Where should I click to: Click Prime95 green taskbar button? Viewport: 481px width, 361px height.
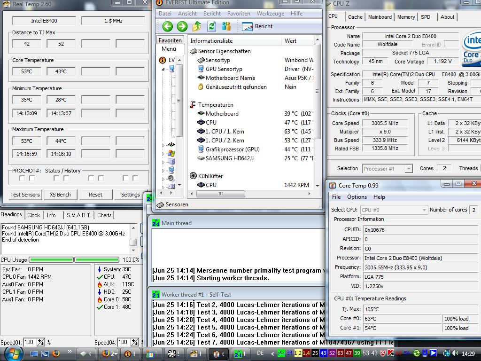[x=240, y=353]
